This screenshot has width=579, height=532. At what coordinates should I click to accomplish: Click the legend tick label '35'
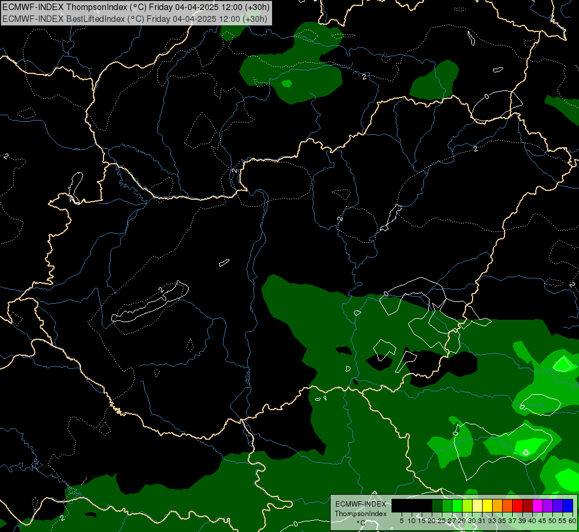click(x=502, y=521)
